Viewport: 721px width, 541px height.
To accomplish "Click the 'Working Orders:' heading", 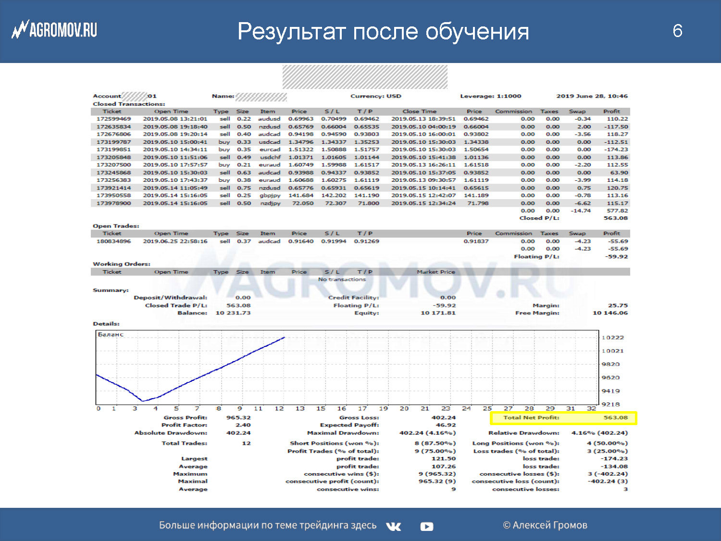I will pos(122,264).
